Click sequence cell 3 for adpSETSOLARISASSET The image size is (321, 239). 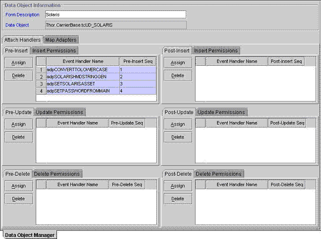pos(138,84)
